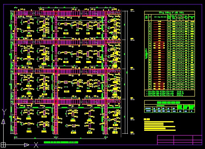Click row 1 in the rebar schedule table
Viewport: 205px width, 149px height.
pyautogui.click(x=170, y=21)
